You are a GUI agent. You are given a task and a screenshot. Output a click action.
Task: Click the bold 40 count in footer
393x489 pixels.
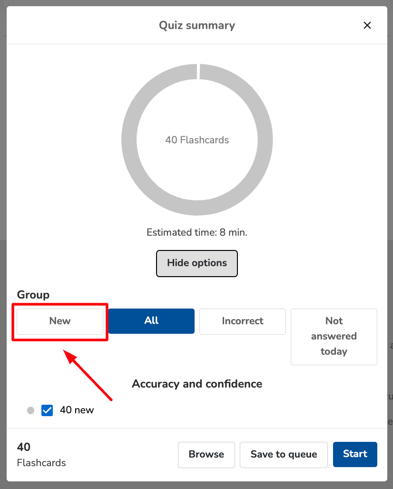24,447
